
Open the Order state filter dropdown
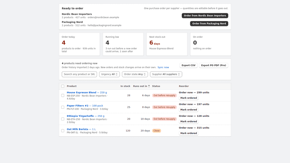[134, 74]
